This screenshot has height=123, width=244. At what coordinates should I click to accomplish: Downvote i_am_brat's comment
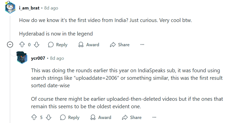(37, 45)
